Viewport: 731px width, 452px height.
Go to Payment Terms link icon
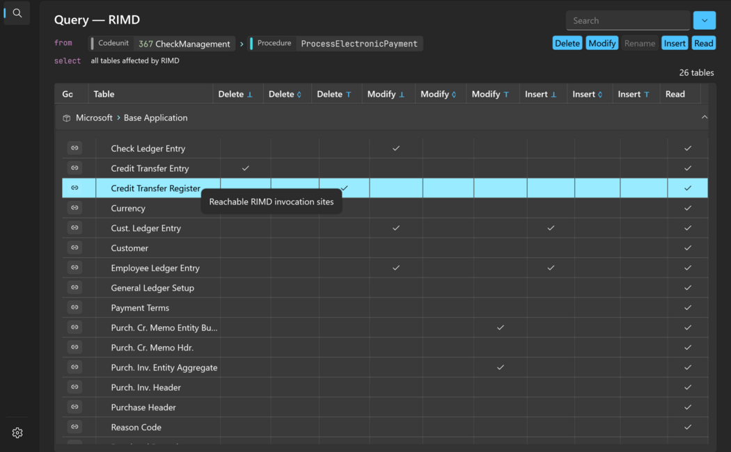[x=74, y=307]
